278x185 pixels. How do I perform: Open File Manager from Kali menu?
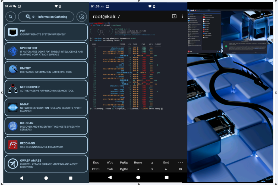tap(207, 19)
